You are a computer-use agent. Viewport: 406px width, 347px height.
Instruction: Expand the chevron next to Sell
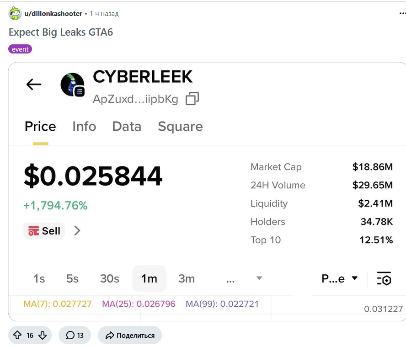[x=77, y=230]
